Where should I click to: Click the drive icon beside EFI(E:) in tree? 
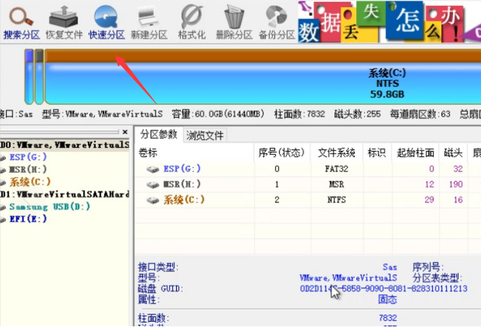pyautogui.click(x=3, y=220)
